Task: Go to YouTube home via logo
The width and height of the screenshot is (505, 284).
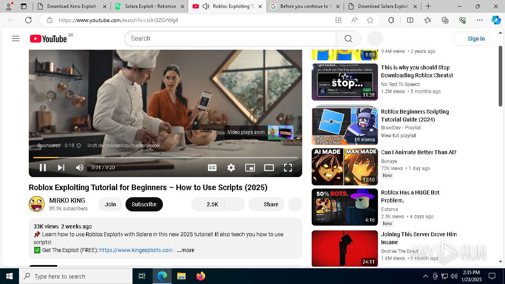Action: [49, 38]
